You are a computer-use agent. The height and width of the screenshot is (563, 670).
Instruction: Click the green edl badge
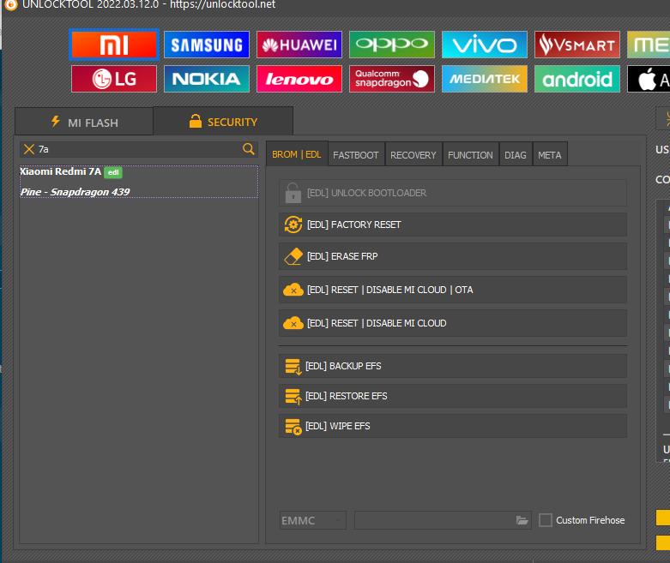(113, 172)
